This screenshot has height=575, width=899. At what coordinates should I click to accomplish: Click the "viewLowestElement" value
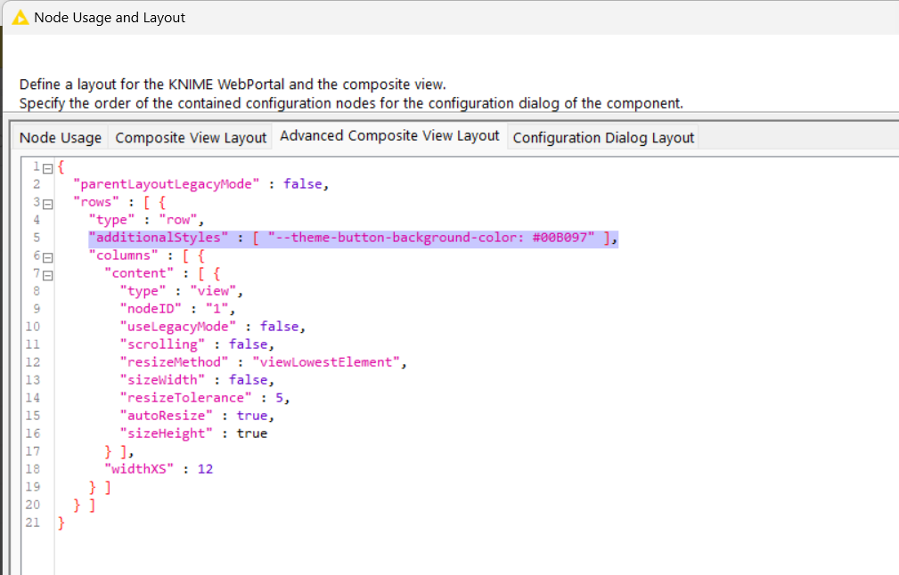[x=326, y=362]
